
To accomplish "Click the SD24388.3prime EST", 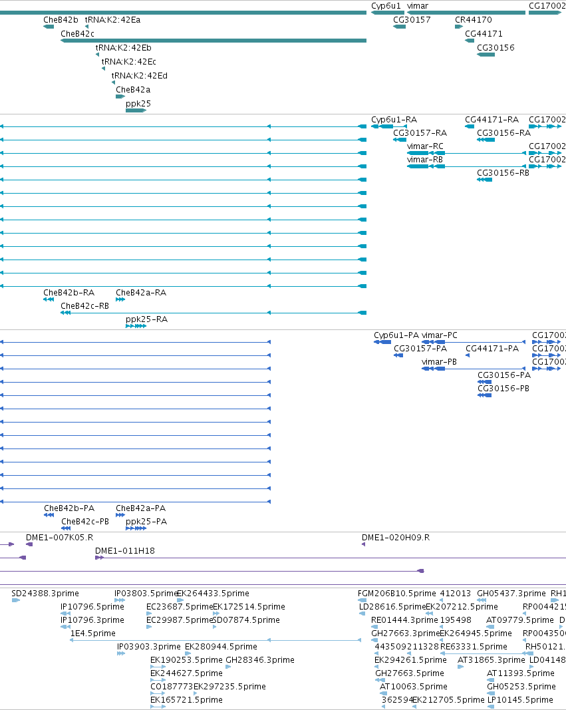I will tap(15, 600).
